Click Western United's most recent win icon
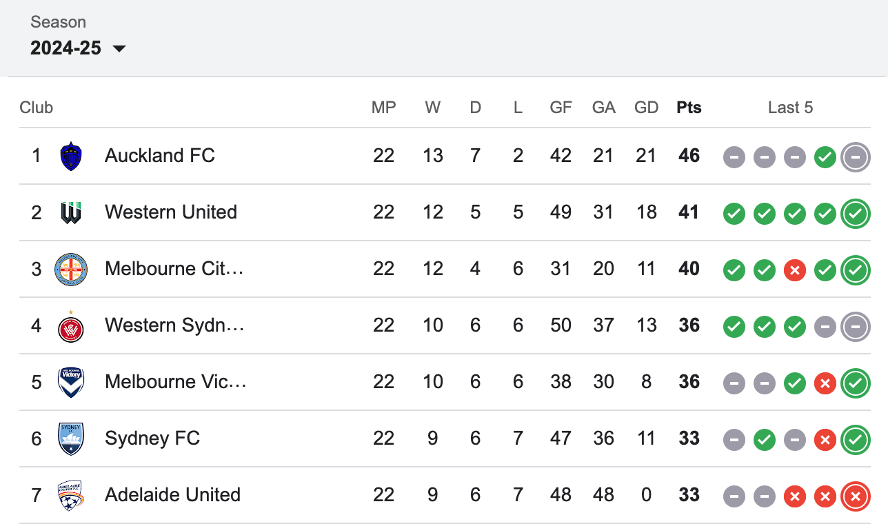This screenshot has height=524, width=888. tap(856, 214)
